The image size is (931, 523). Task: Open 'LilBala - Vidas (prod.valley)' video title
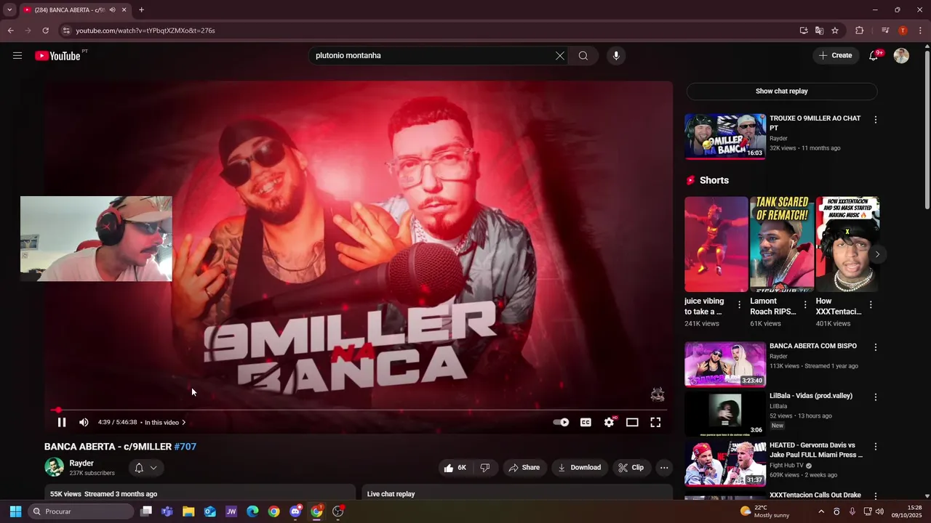(x=811, y=396)
